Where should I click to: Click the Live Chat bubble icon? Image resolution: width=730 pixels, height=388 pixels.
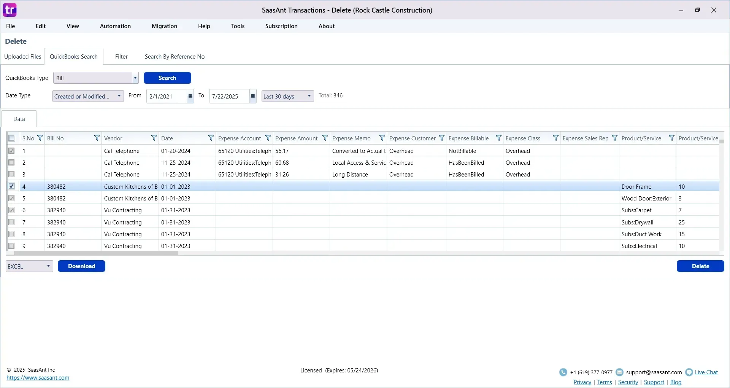click(x=689, y=372)
